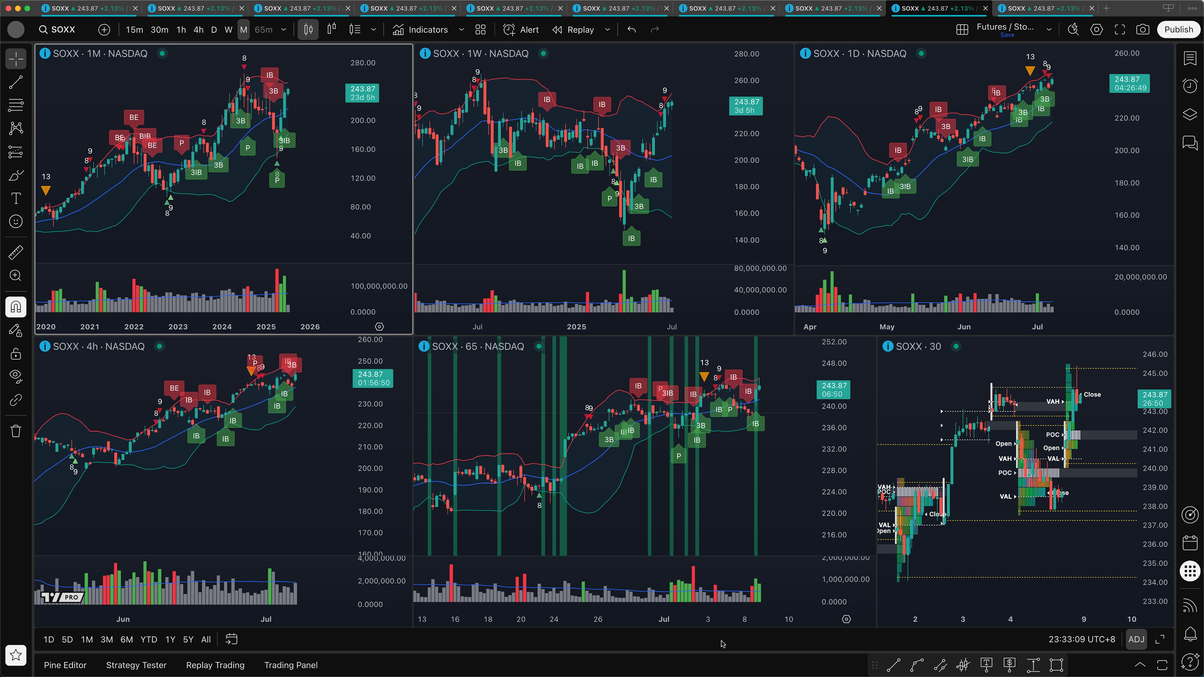This screenshot has height=677, width=1204.
Task: Open the layout setup grid icon
Action: 962,29
